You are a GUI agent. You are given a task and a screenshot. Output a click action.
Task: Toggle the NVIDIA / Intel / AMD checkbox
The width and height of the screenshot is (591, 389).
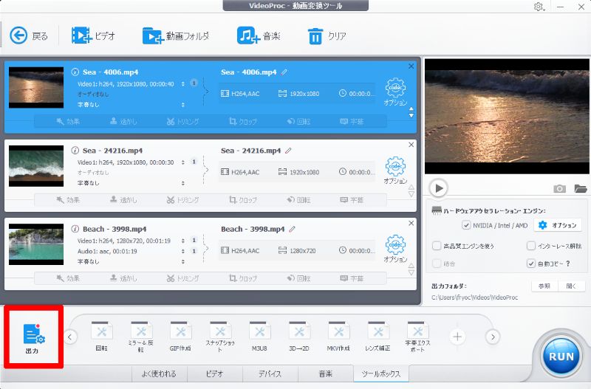click(x=466, y=225)
